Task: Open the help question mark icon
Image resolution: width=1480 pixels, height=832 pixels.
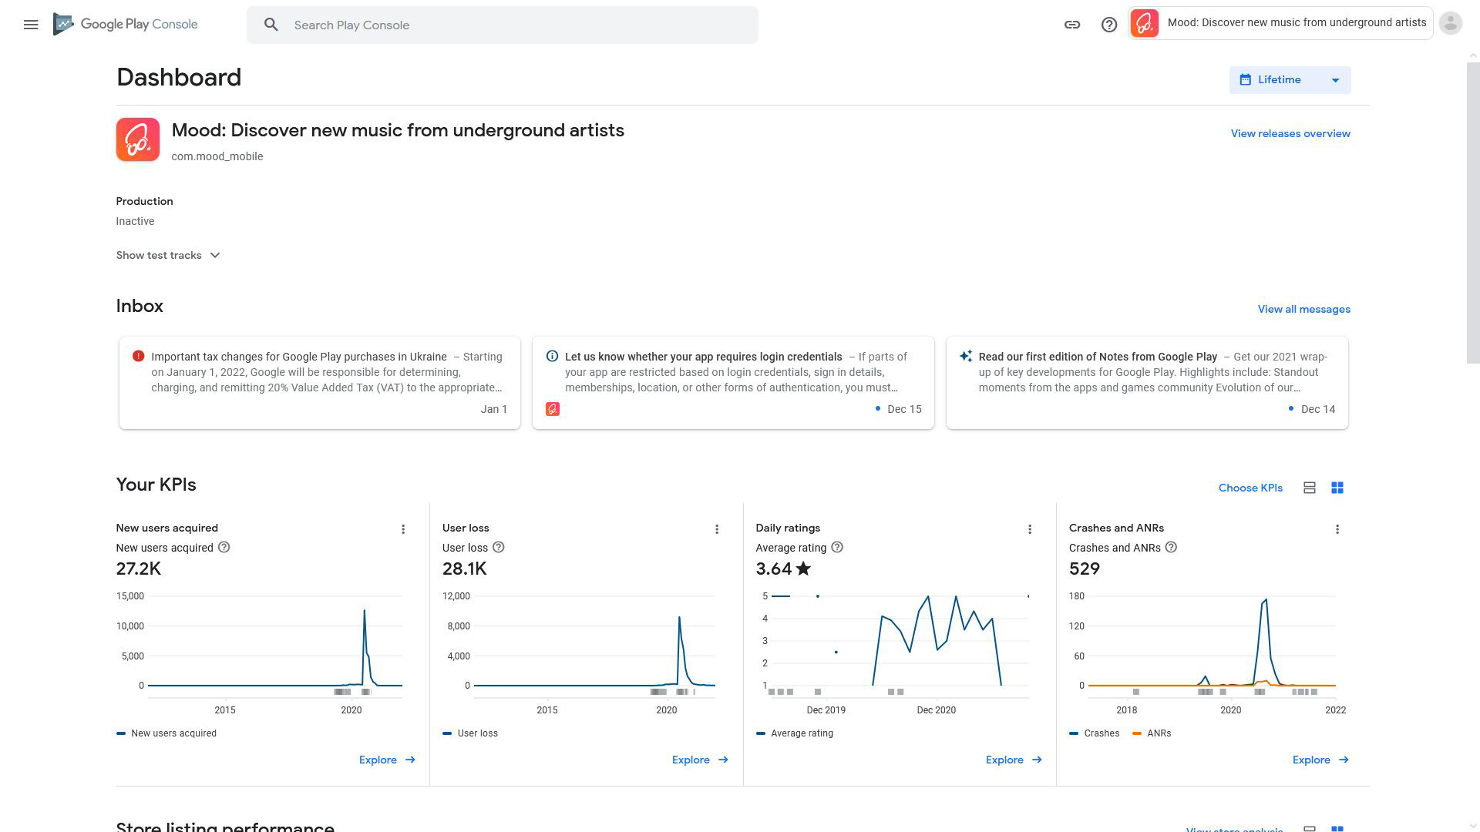Action: pos(1108,25)
